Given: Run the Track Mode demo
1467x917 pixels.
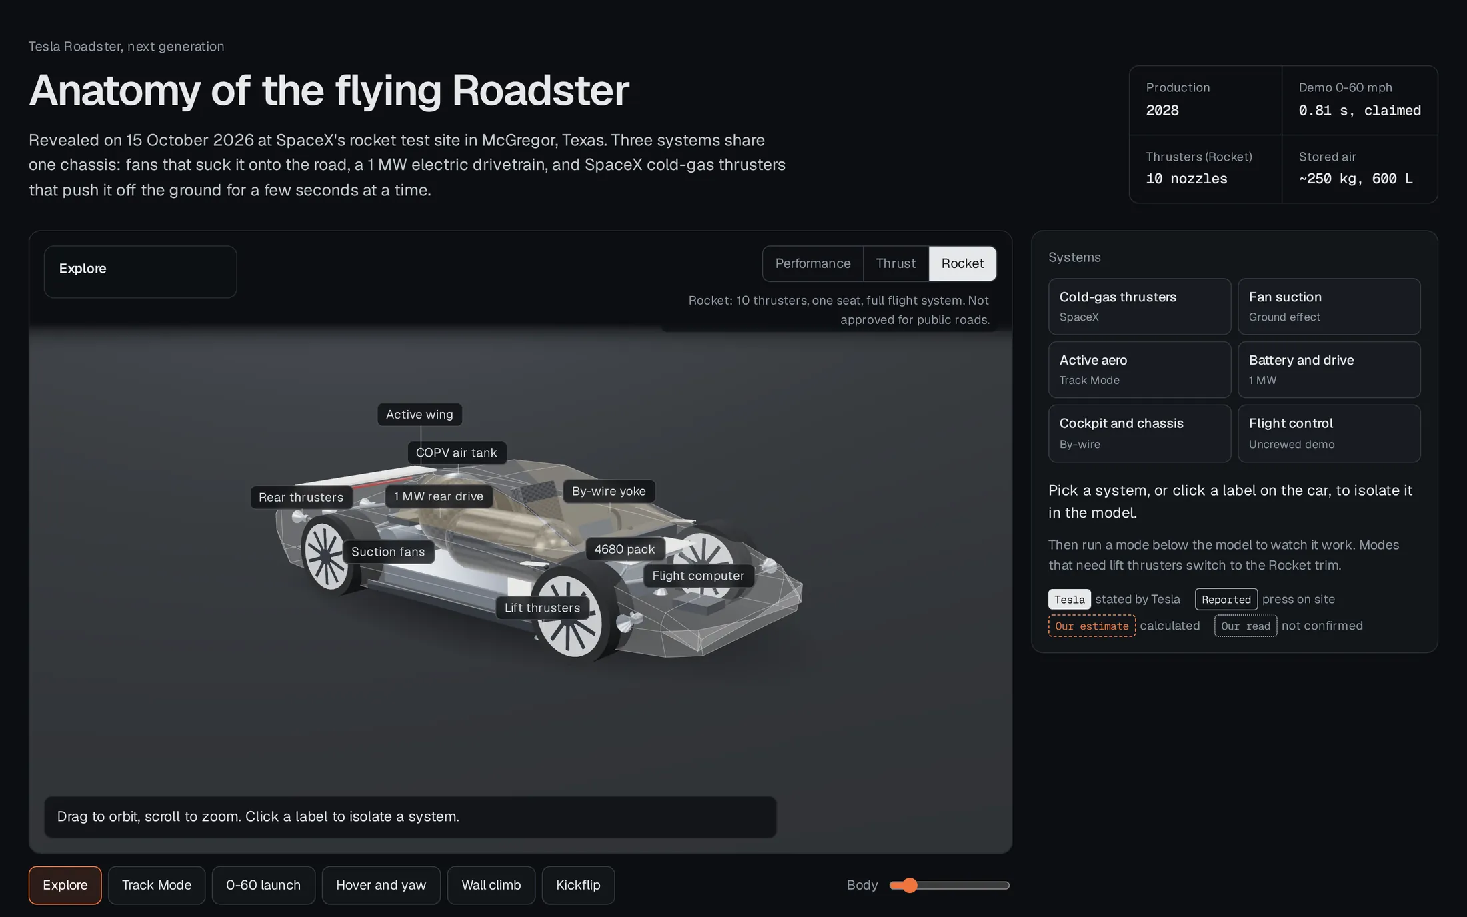Looking at the screenshot, I should coord(157,886).
